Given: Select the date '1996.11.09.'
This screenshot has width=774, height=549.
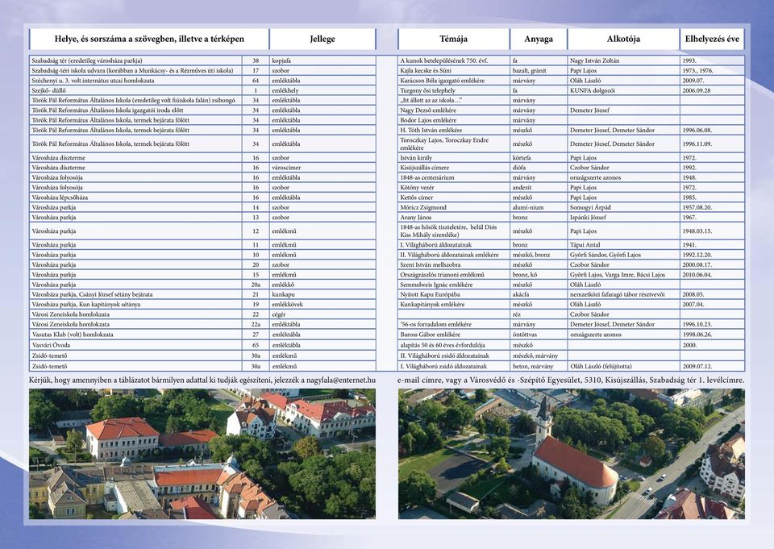Looking at the screenshot, I should click(712, 143).
